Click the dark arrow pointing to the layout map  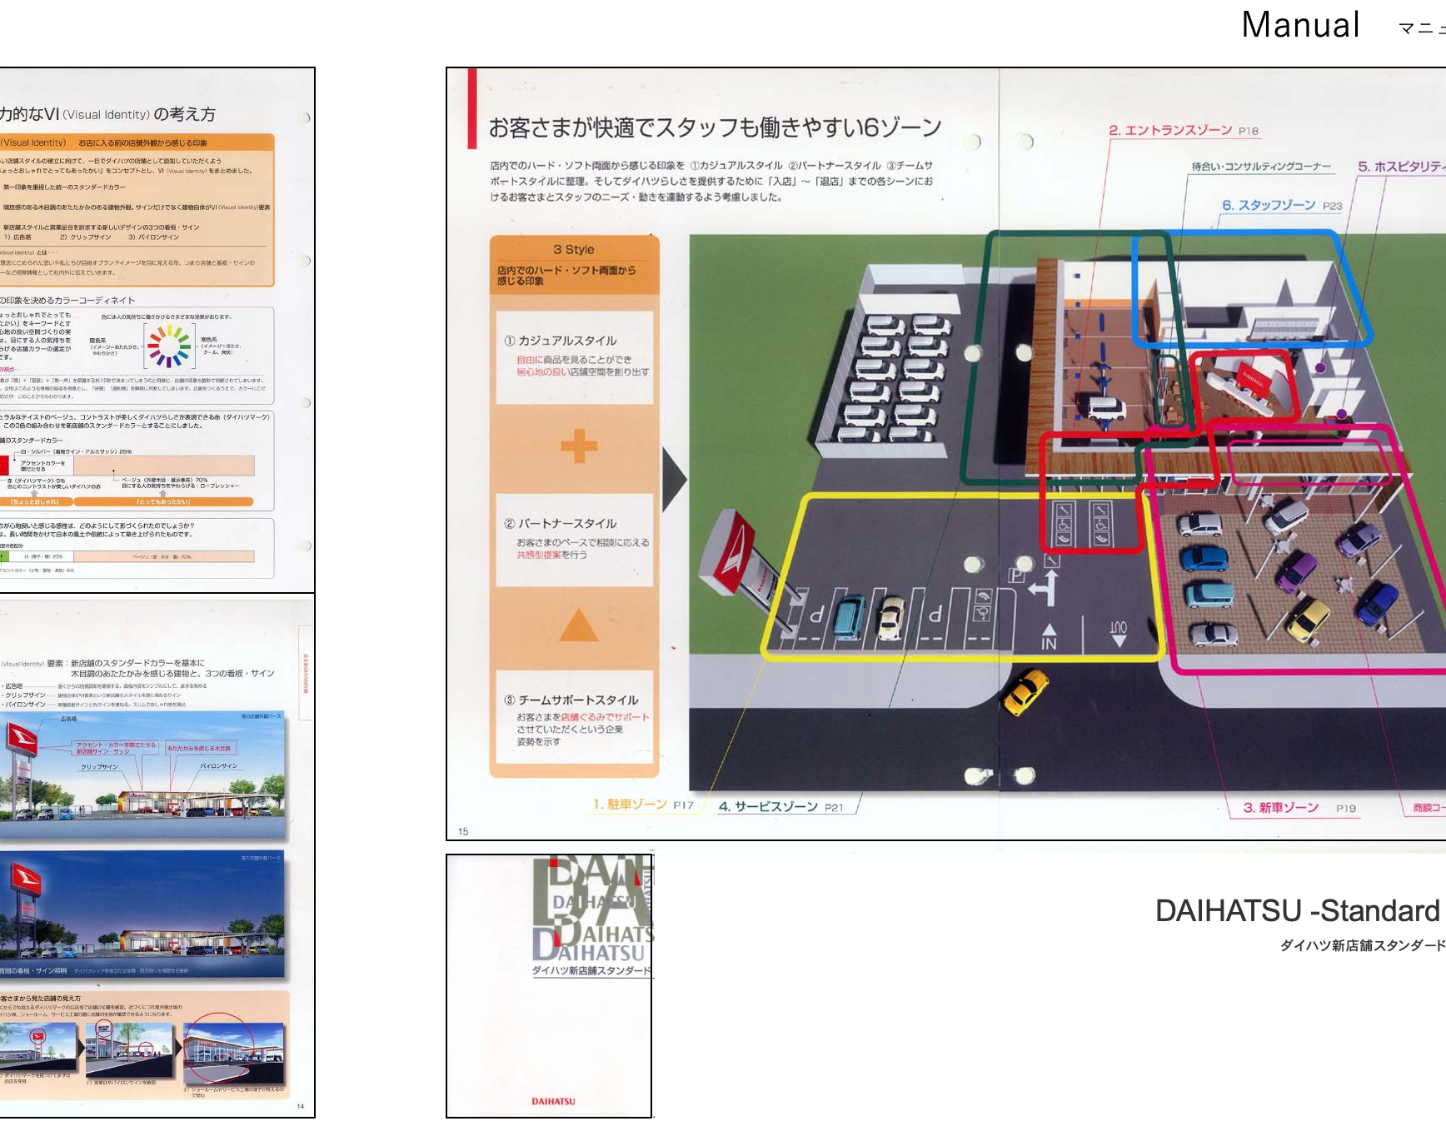[674, 479]
